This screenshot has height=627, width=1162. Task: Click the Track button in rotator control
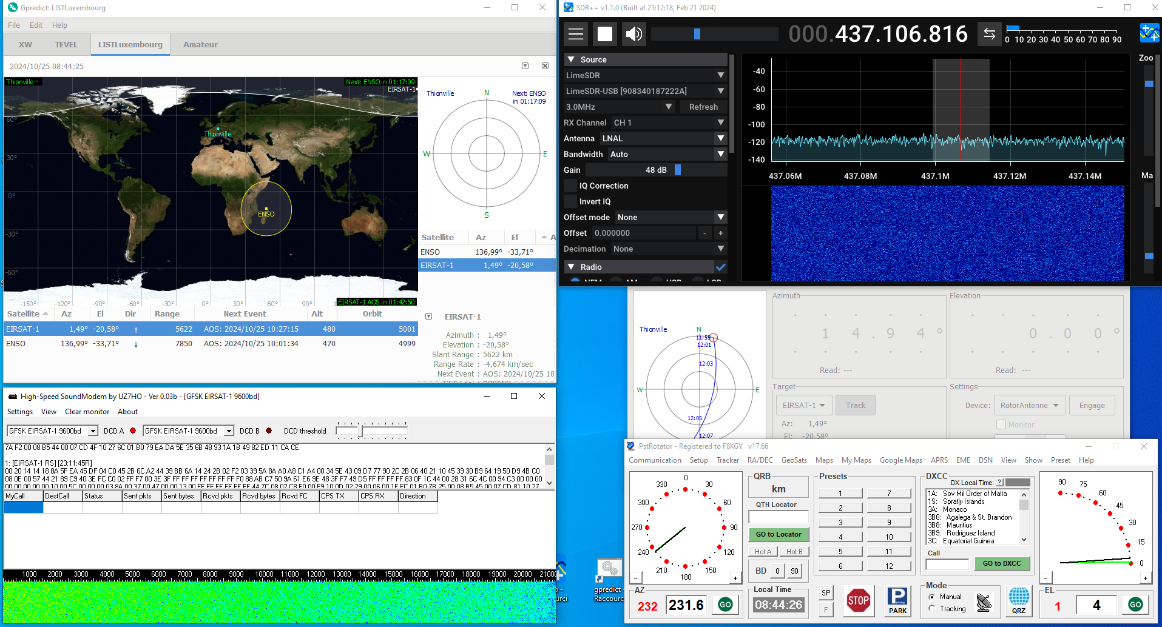pyautogui.click(x=856, y=405)
